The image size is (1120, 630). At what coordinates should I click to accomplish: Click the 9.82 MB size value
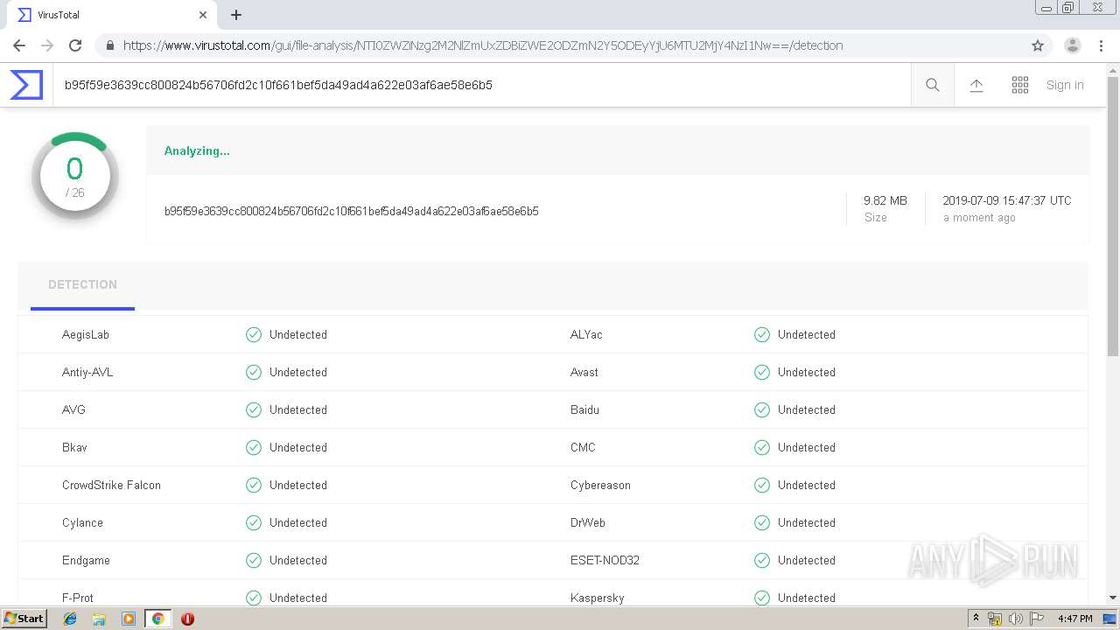(885, 200)
